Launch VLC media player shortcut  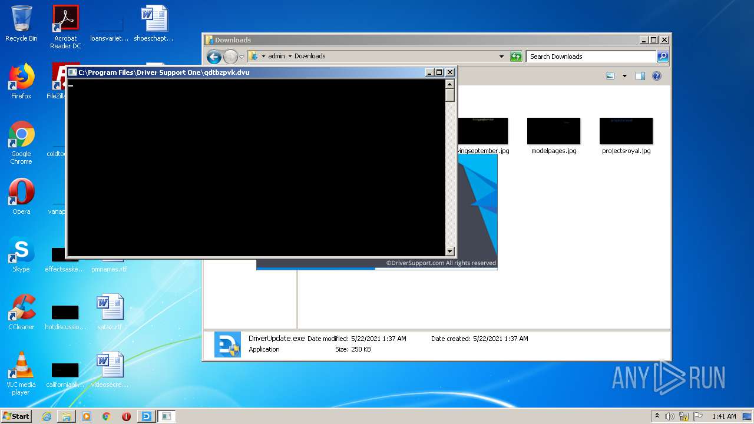coord(21,373)
